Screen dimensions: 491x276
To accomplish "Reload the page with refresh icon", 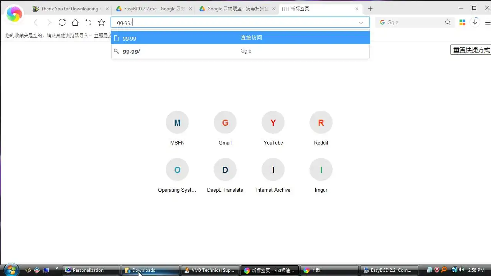I will click(x=62, y=22).
